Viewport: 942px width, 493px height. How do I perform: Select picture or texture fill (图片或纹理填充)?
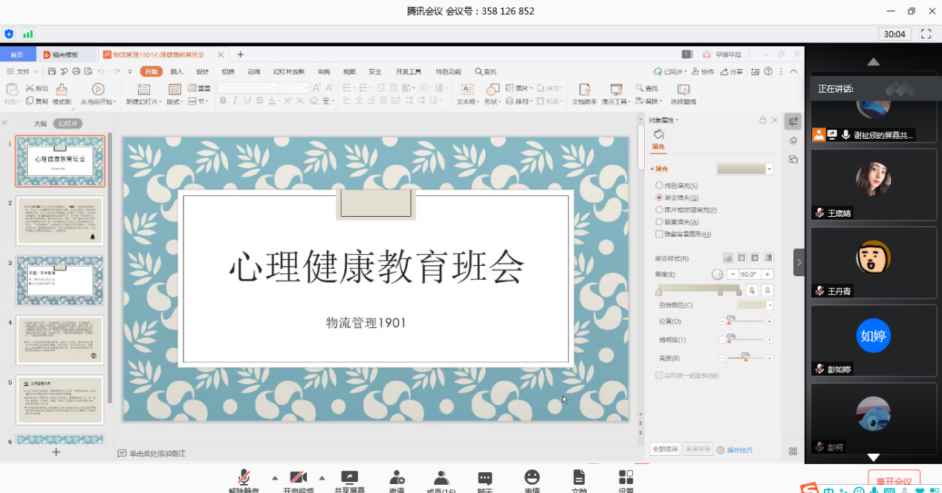tap(659, 210)
